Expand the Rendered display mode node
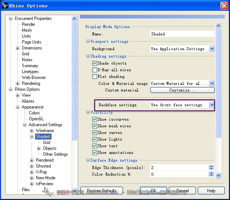The image size is (230, 200). click(31, 160)
